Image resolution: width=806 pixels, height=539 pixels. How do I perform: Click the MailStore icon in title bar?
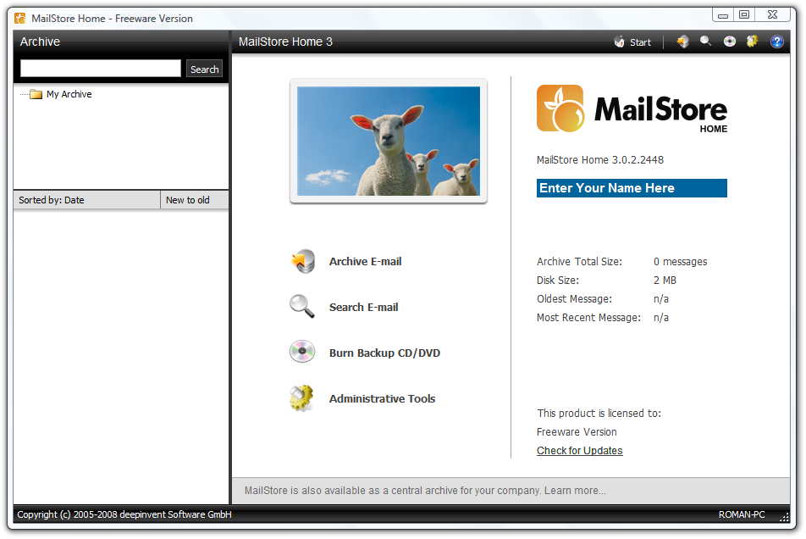[20, 19]
